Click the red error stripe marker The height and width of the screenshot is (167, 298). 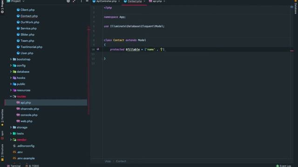coord(292,51)
